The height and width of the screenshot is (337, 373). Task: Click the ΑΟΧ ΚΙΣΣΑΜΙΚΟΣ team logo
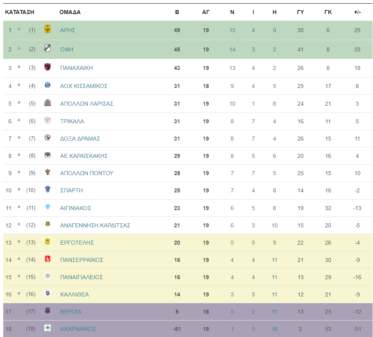[x=48, y=85]
